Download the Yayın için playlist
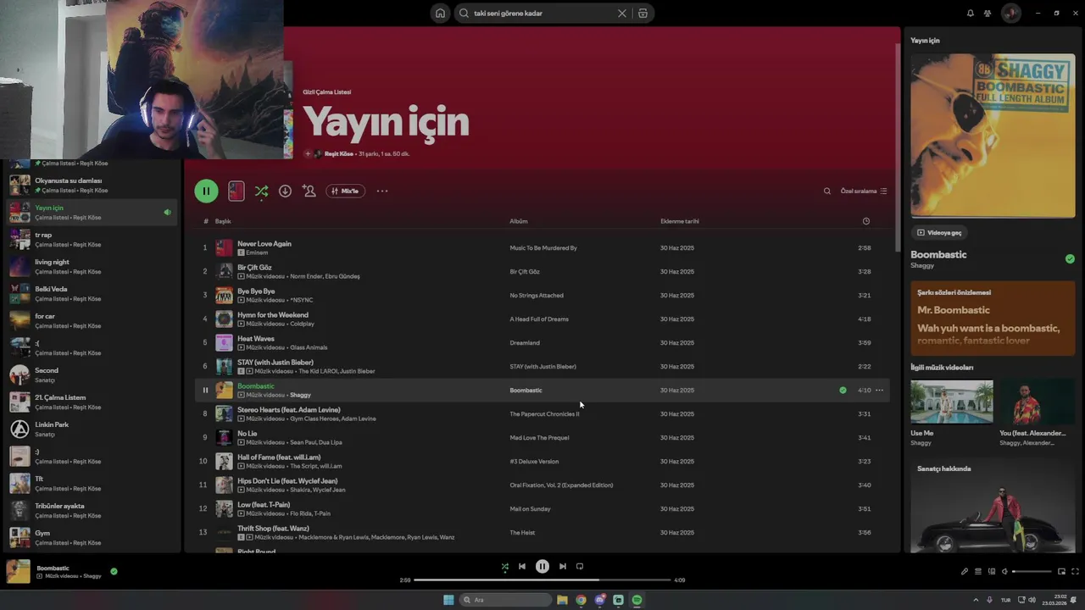 click(x=285, y=191)
